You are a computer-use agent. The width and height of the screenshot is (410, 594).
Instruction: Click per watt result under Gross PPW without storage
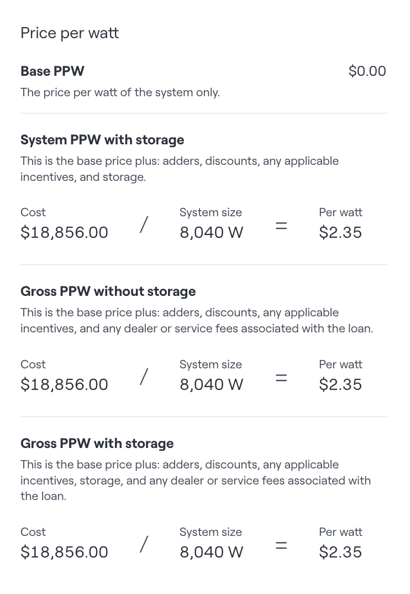[x=340, y=384]
